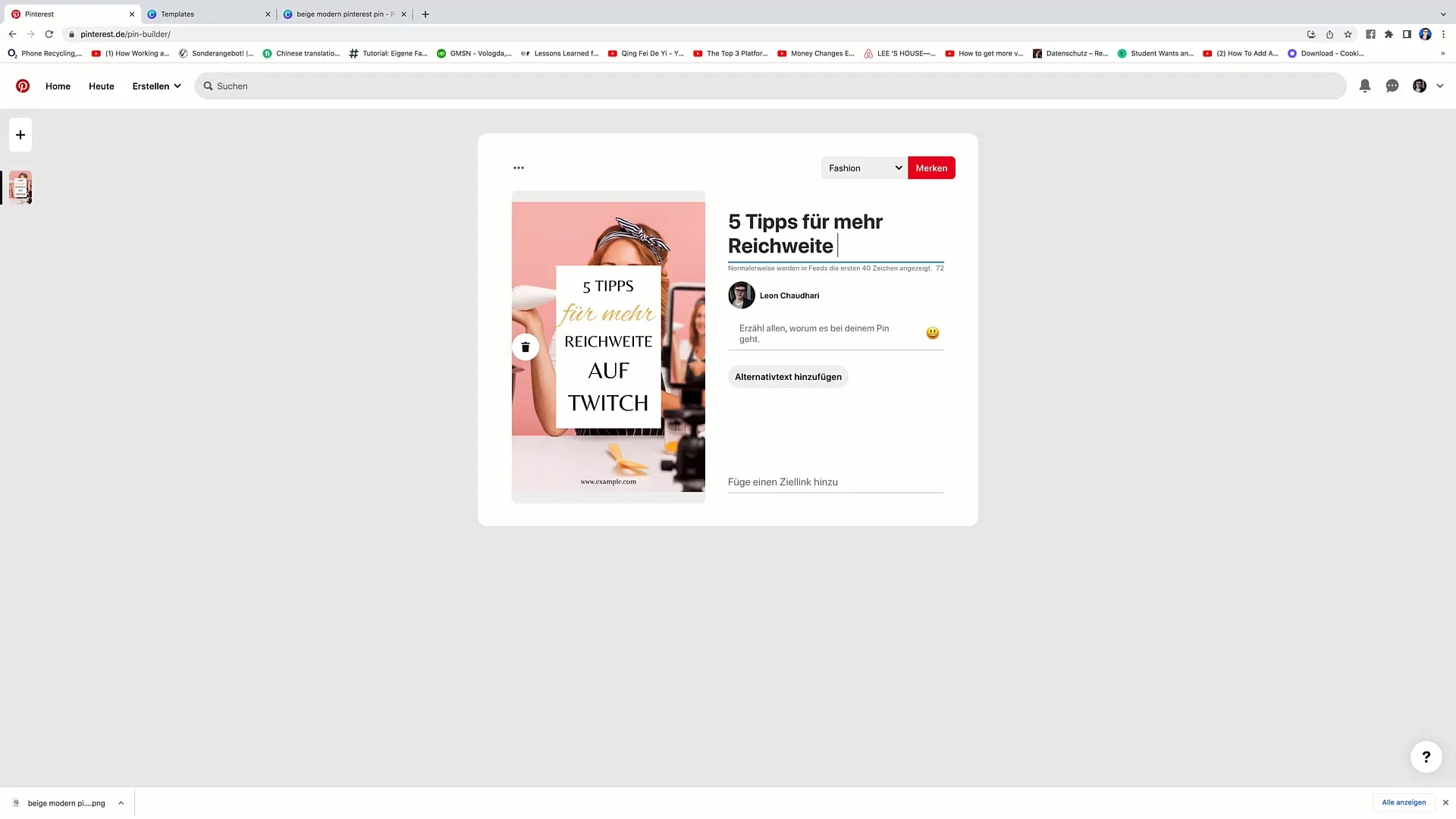
Task: Click the Pinterest logo icon
Action: [23, 86]
